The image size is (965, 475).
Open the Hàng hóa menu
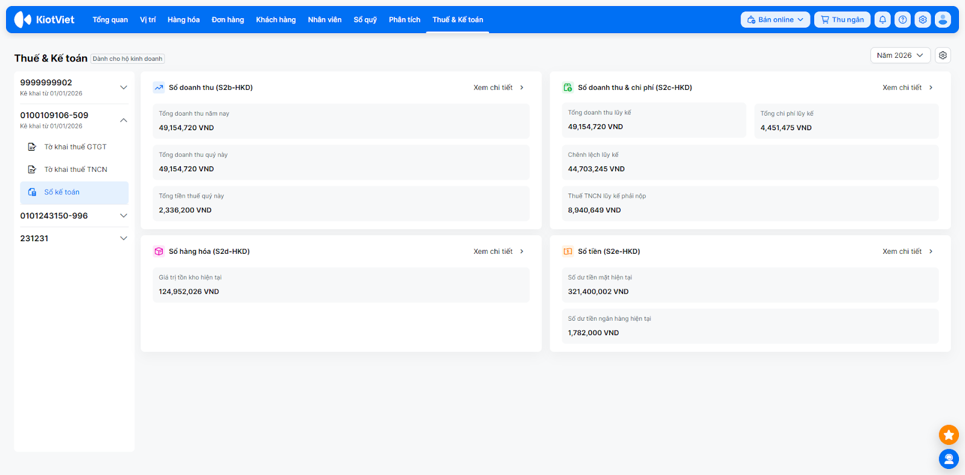click(183, 20)
